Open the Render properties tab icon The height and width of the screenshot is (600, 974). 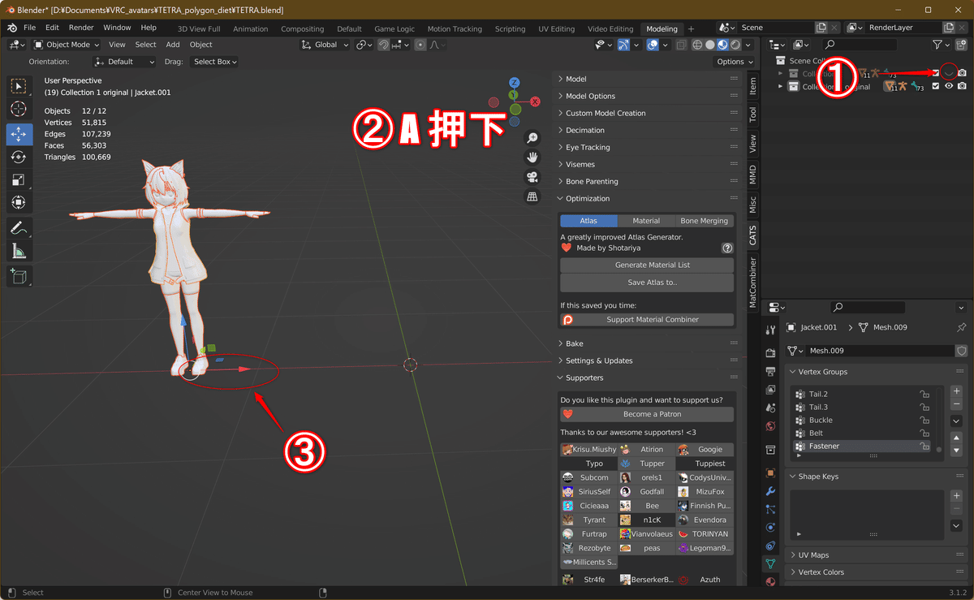(x=770, y=353)
